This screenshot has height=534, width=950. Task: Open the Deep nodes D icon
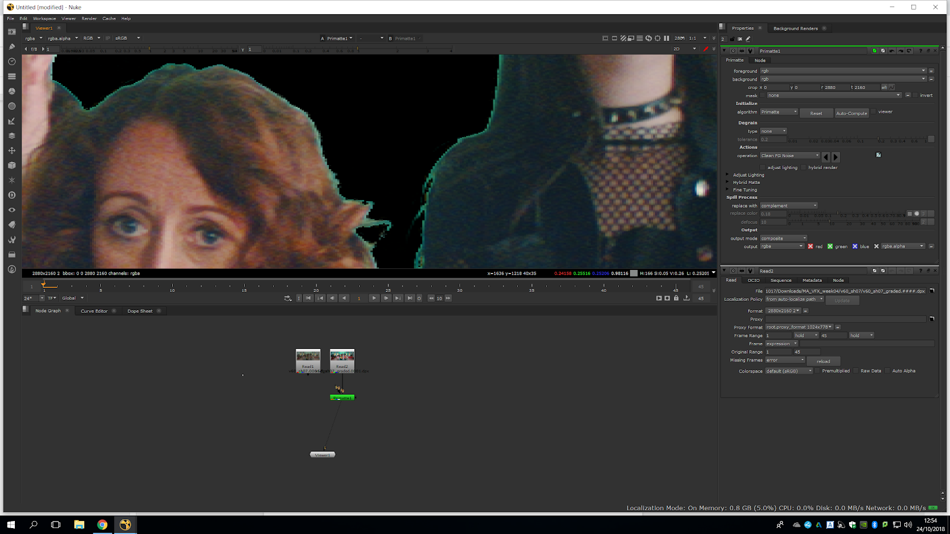(x=12, y=195)
